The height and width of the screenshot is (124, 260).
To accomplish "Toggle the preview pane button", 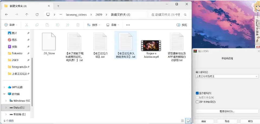I will pos(182,25).
